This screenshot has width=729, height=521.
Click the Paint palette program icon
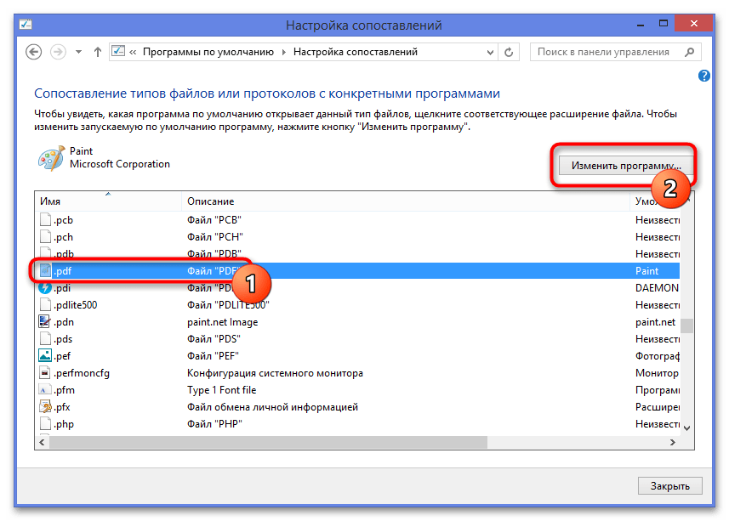click(x=49, y=158)
